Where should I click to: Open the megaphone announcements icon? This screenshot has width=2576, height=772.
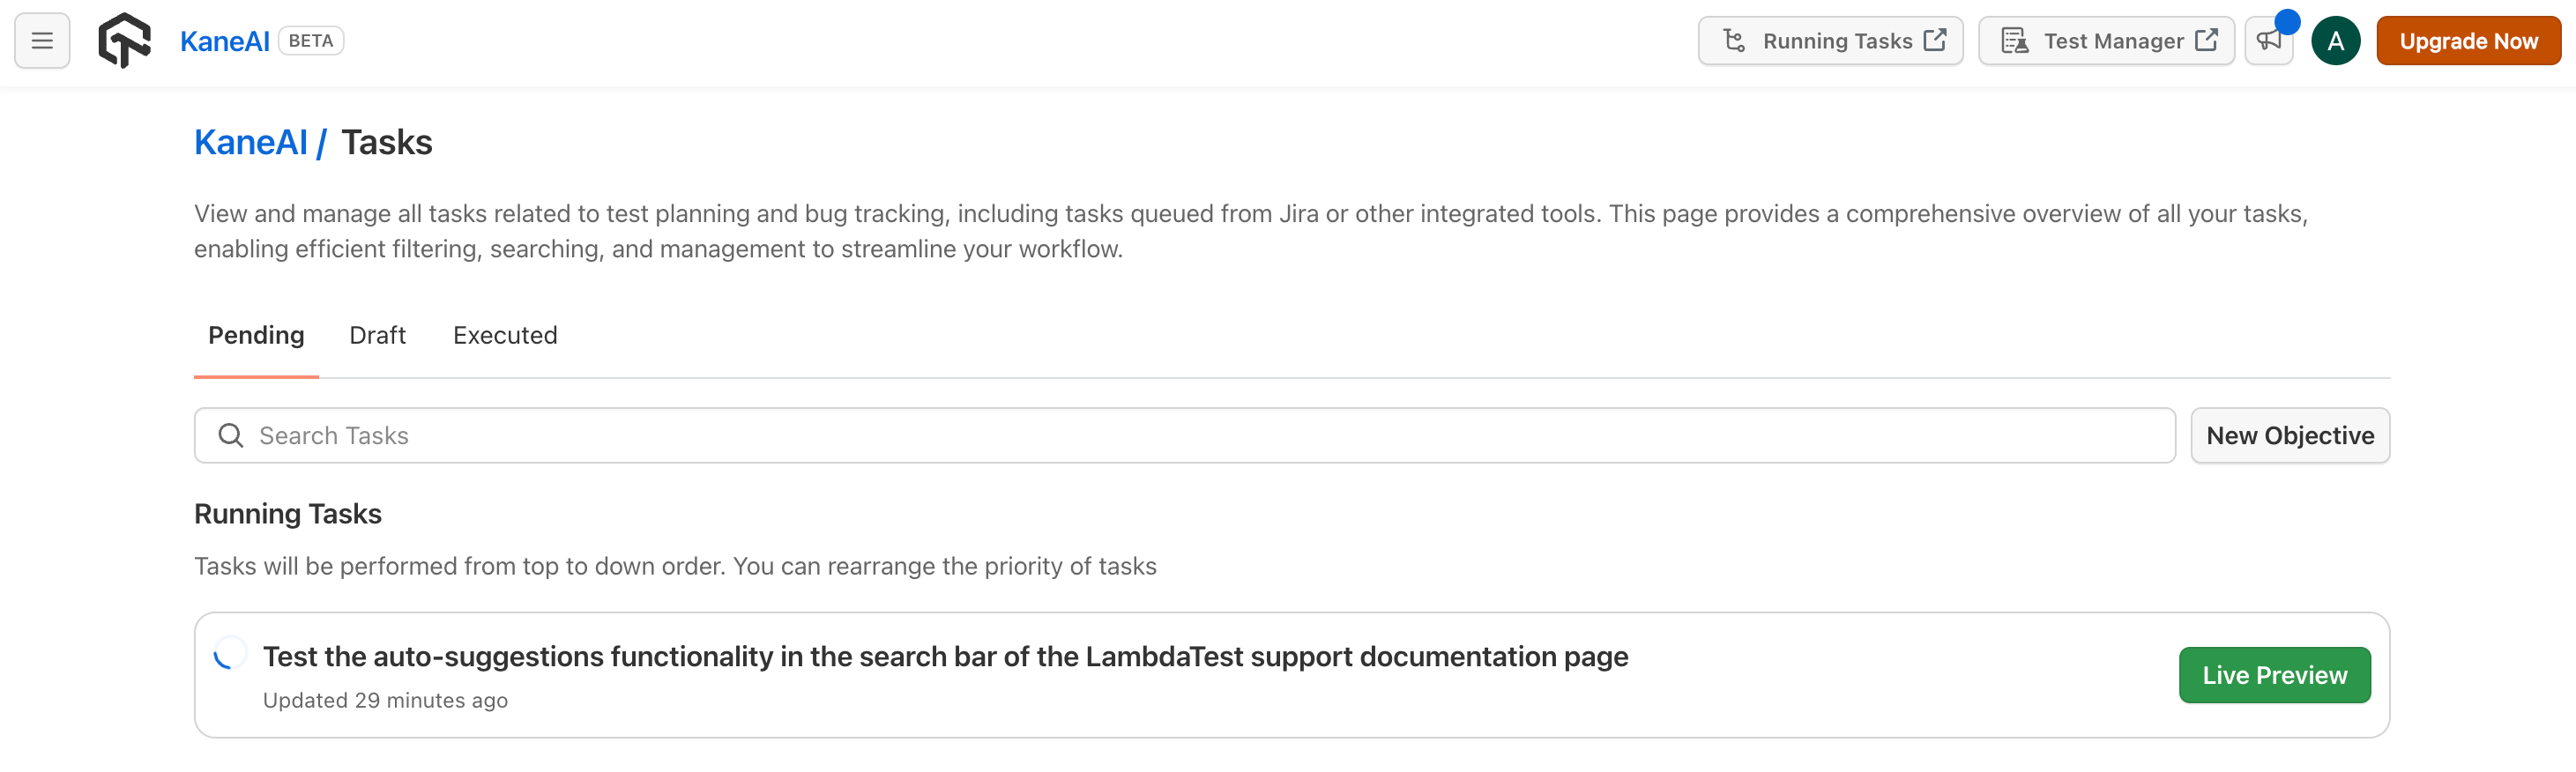click(2268, 41)
